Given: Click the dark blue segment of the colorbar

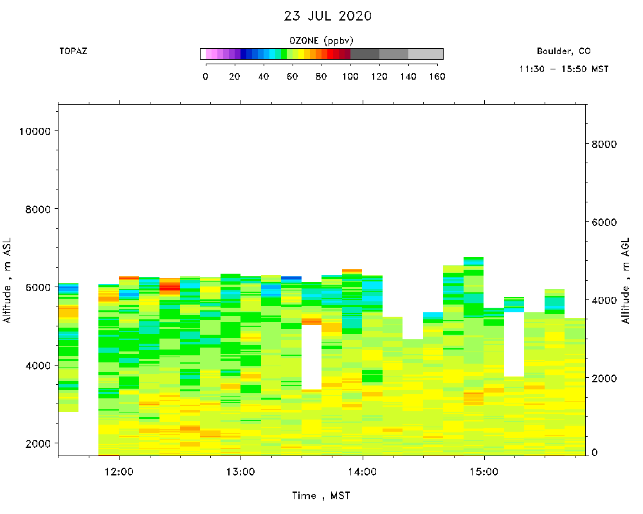Looking at the screenshot, I should [243, 54].
